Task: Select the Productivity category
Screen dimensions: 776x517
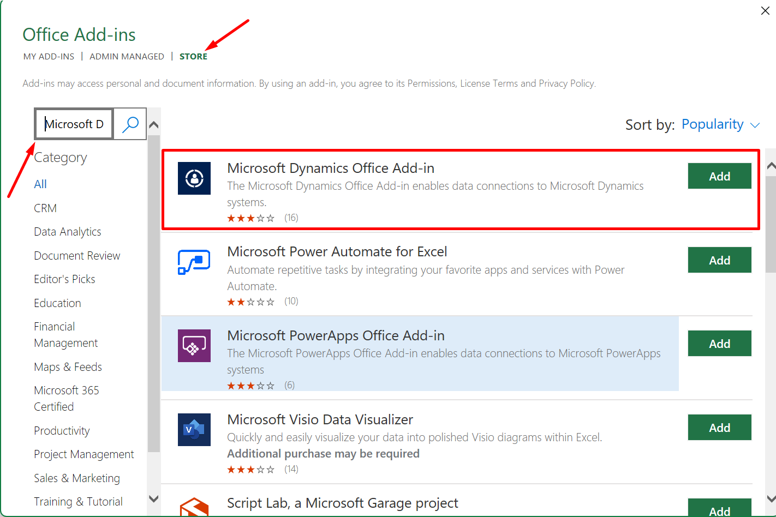Action: (x=62, y=431)
